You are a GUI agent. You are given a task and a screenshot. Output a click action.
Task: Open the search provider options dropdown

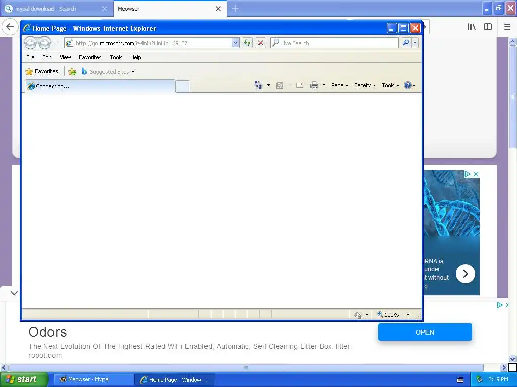(415, 43)
